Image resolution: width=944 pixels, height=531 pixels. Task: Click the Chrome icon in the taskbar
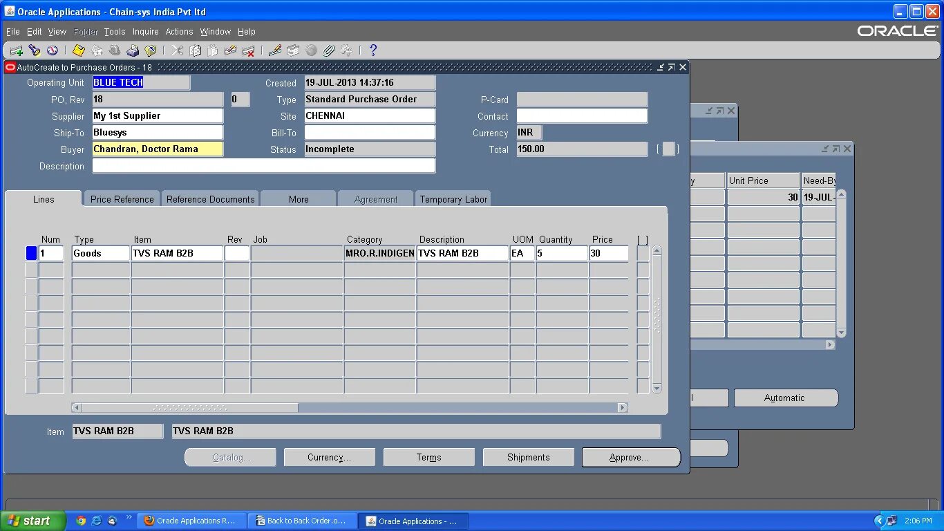click(x=81, y=521)
